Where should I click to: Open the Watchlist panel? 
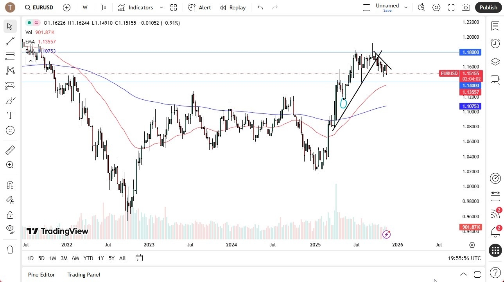coord(495,26)
